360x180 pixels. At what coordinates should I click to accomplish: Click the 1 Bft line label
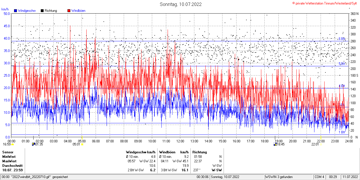coord(341,132)
